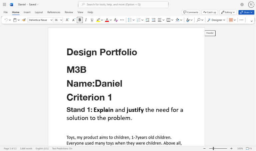
Task: Click zoom out minus button
Action: click(x=204, y=149)
